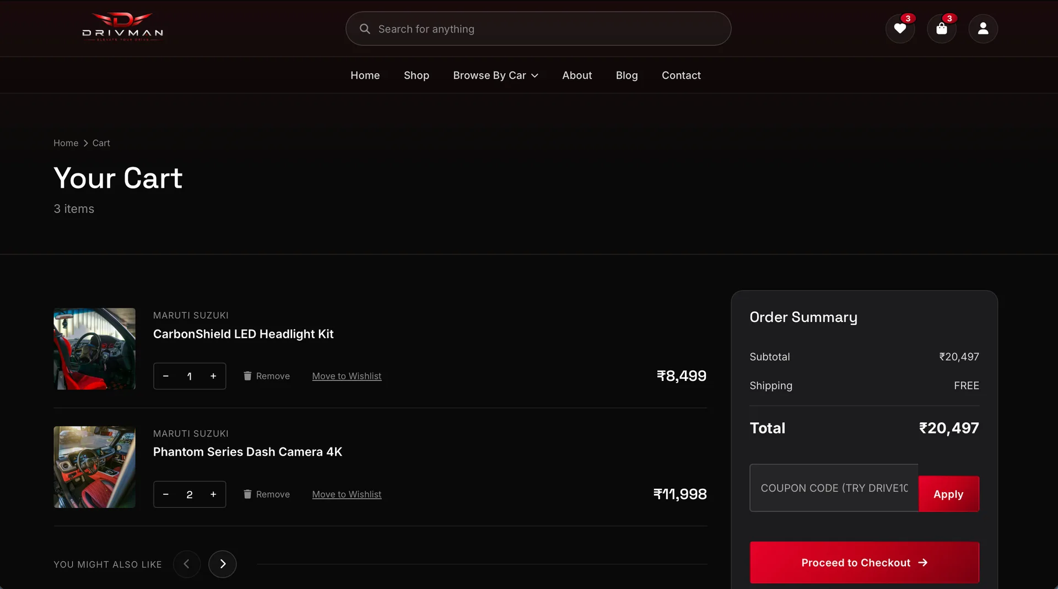Open the Shop menu item
The height and width of the screenshot is (589, 1058).
pyautogui.click(x=416, y=75)
